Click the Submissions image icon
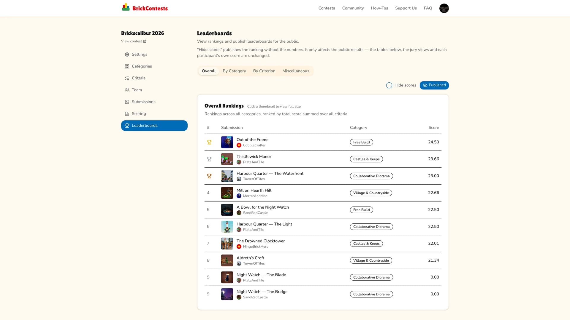This screenshot has width=570, height=320. tap(127, 102)
